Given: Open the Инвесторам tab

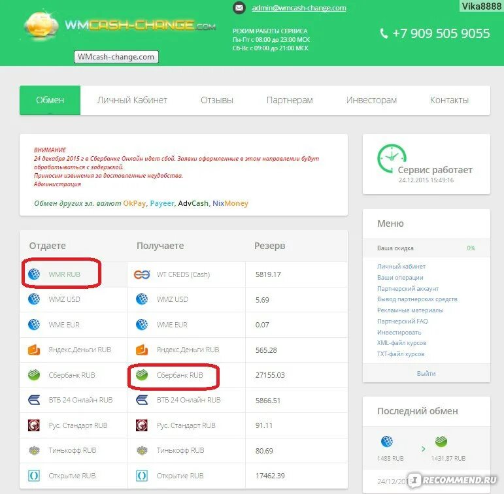Looking at the screenshot, I should click(371, 100).
